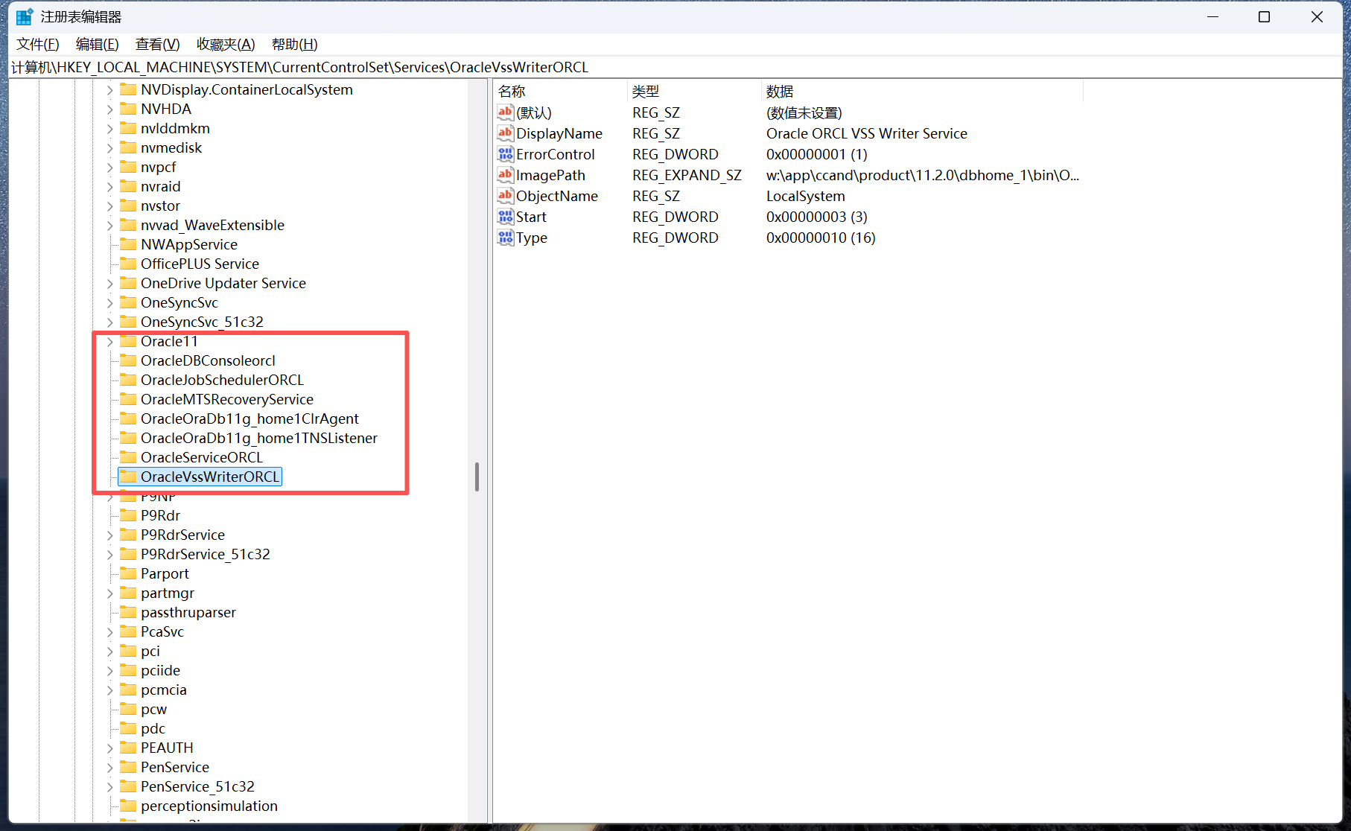Expand the partmgr key
The height and width of the screenshot is (831, 1351).
[x=109, y=593]
